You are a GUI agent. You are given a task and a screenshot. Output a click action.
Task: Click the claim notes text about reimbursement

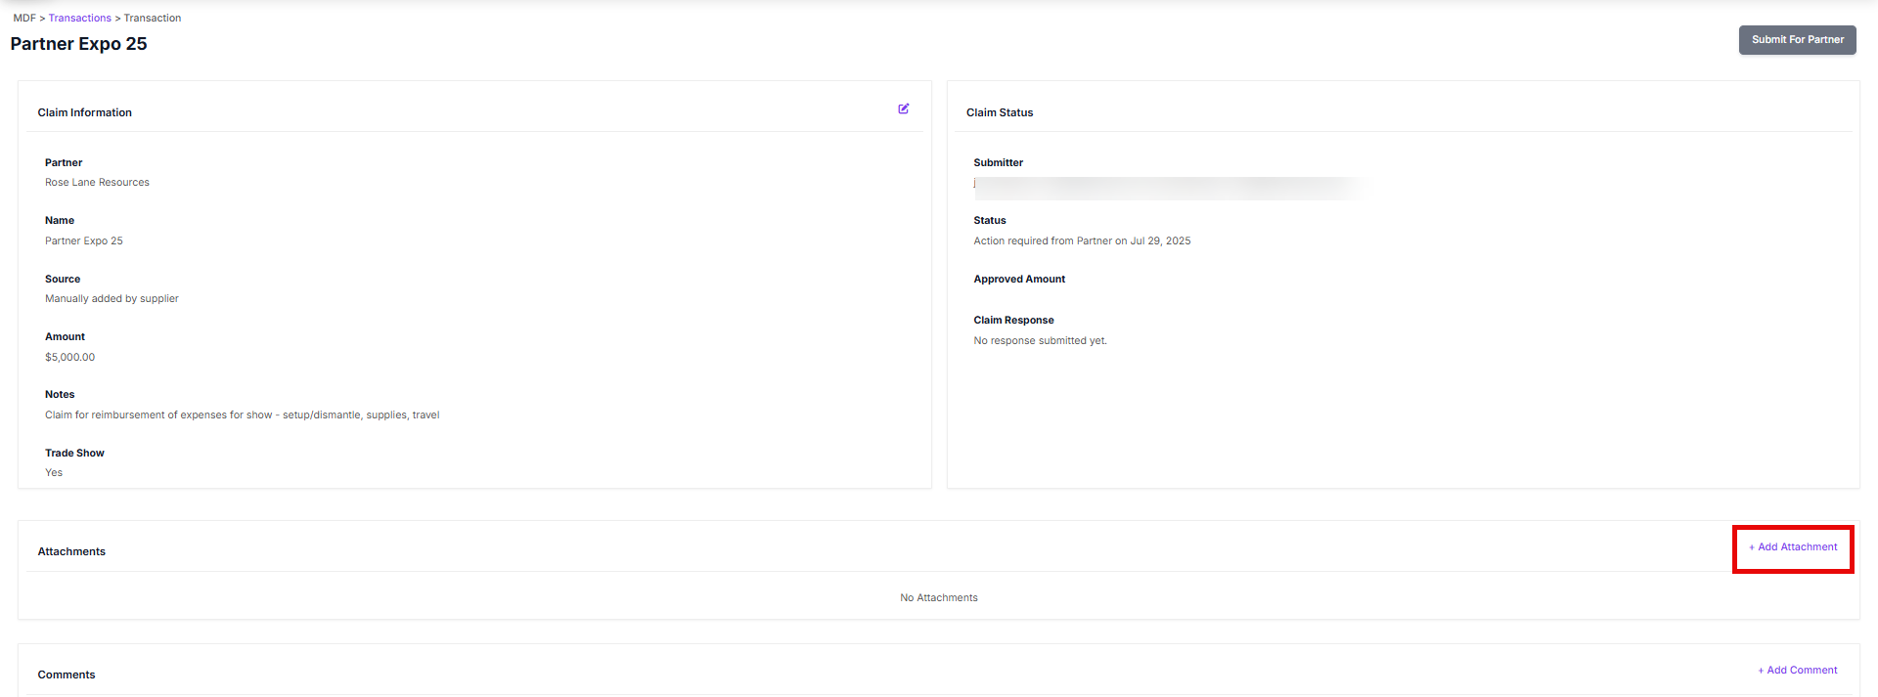point(242,415)
